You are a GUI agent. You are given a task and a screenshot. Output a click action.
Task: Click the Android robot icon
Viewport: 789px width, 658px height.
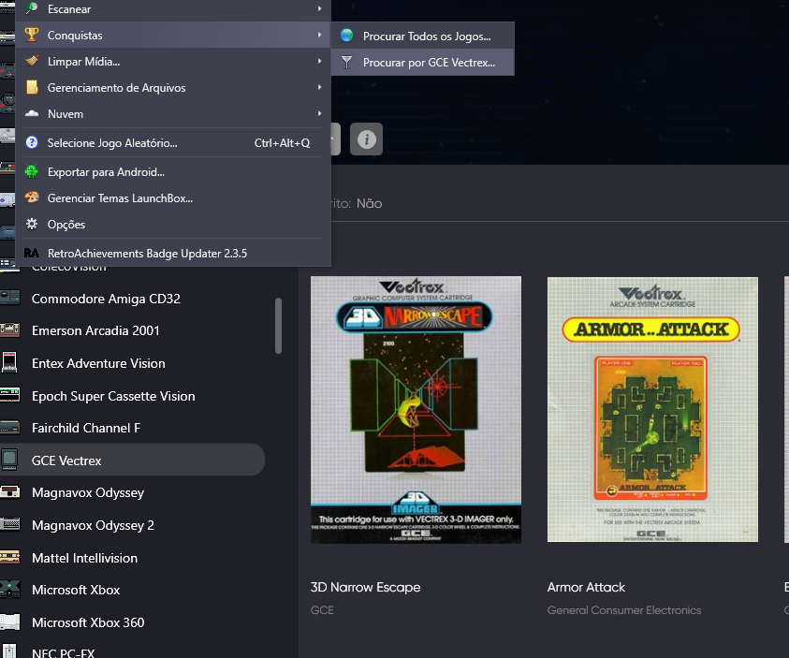[x=32, y=171]
